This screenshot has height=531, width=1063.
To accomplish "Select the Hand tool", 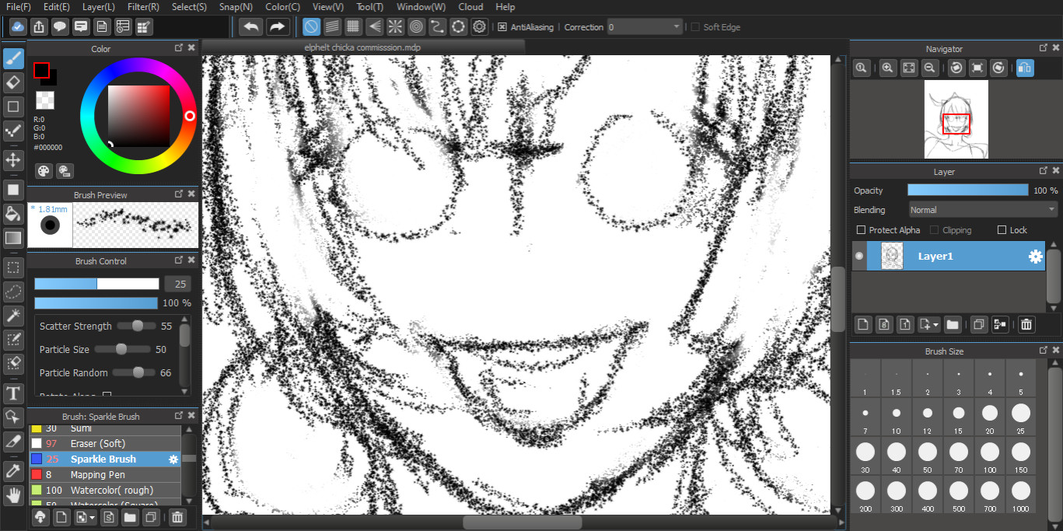I will click(13, 494).
